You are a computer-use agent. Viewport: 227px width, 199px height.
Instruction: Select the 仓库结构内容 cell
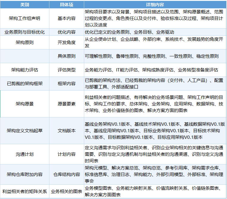[x=67, y=174]
